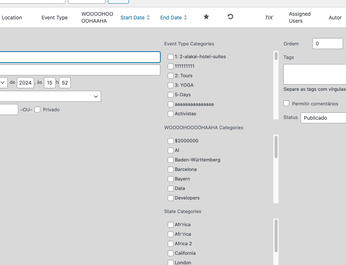
Task: Check the $2000000 category
Action: pos(171,141)
